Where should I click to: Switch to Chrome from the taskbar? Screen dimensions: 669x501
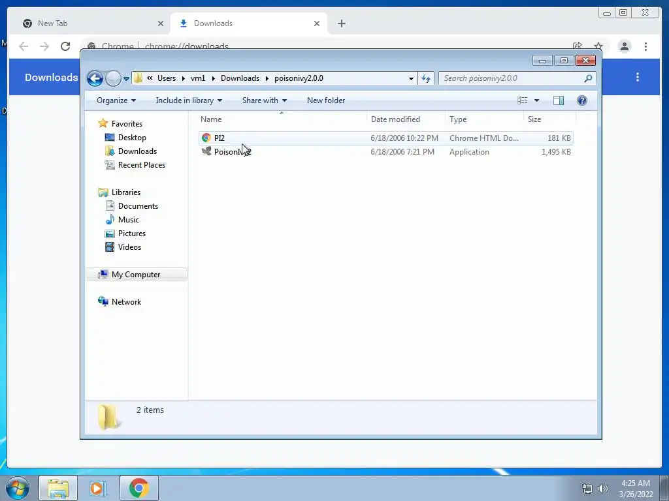(x=139, y=488)
